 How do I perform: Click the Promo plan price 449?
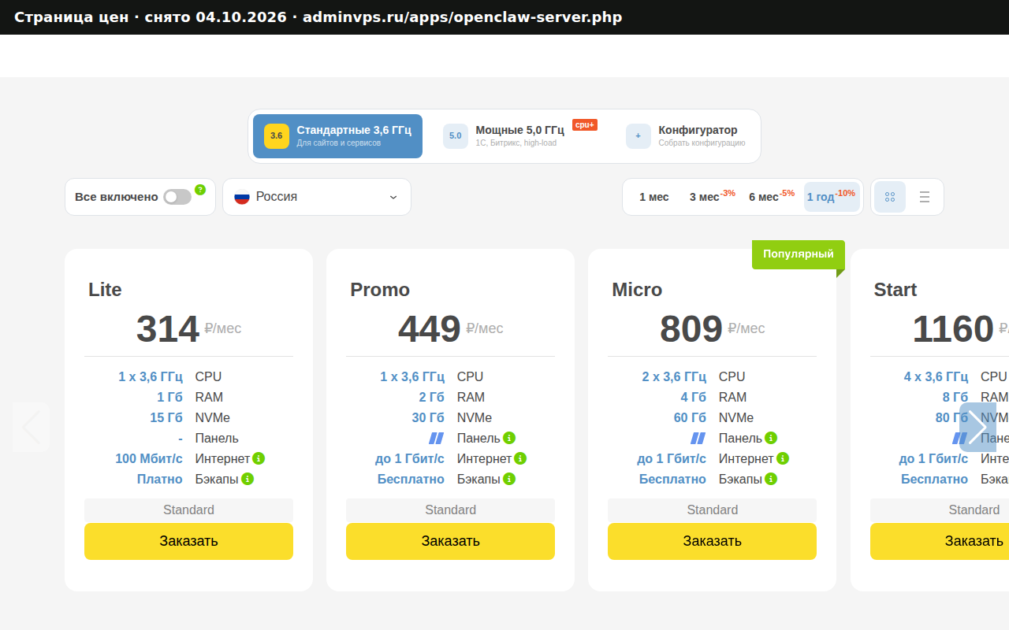tap(429, 329)
